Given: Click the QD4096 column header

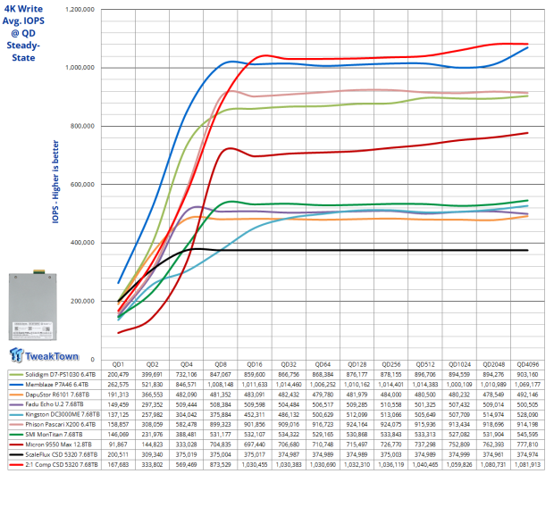Looking at the screenshot, I should click(x=527, y=364).
